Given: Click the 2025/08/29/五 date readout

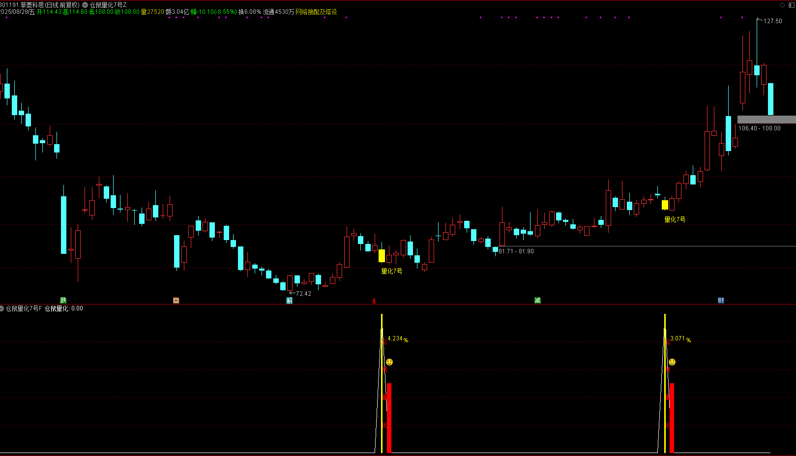Looking at the screenshot, I should [18, 12].
